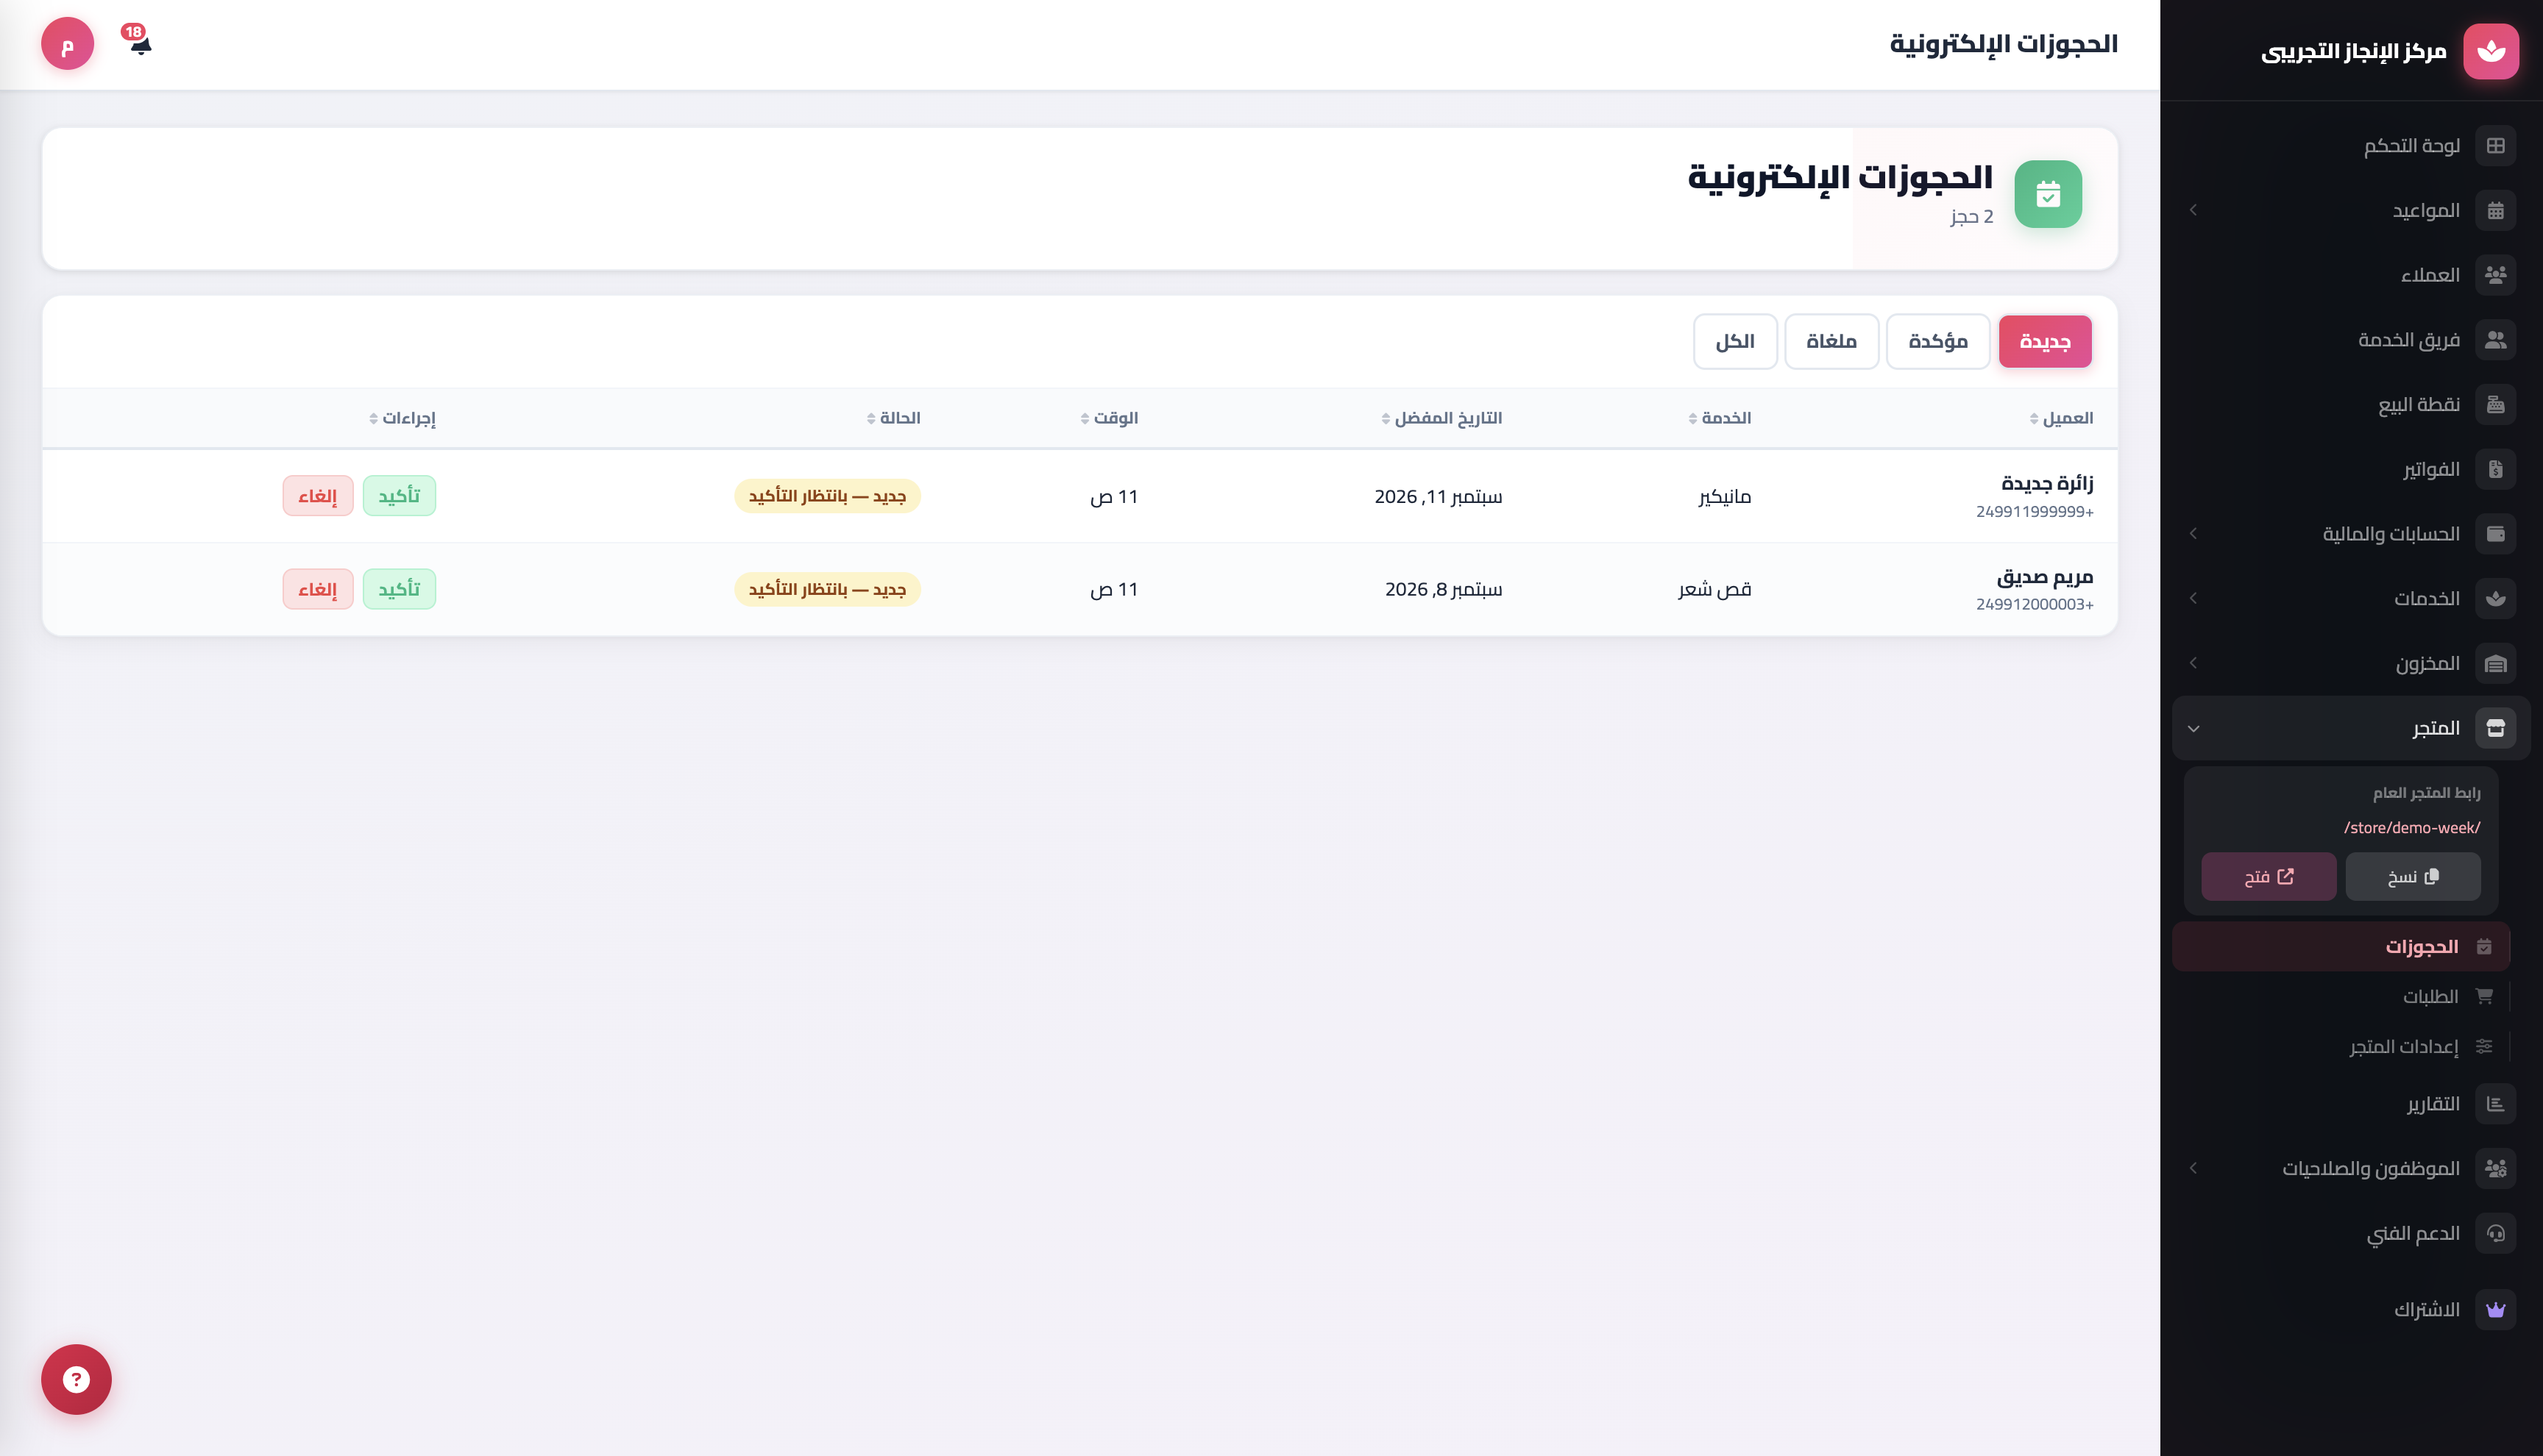The image size is (2543, 1456).
Task: Open the /store/demo-week/ link
Action: tap(2412, 828)
